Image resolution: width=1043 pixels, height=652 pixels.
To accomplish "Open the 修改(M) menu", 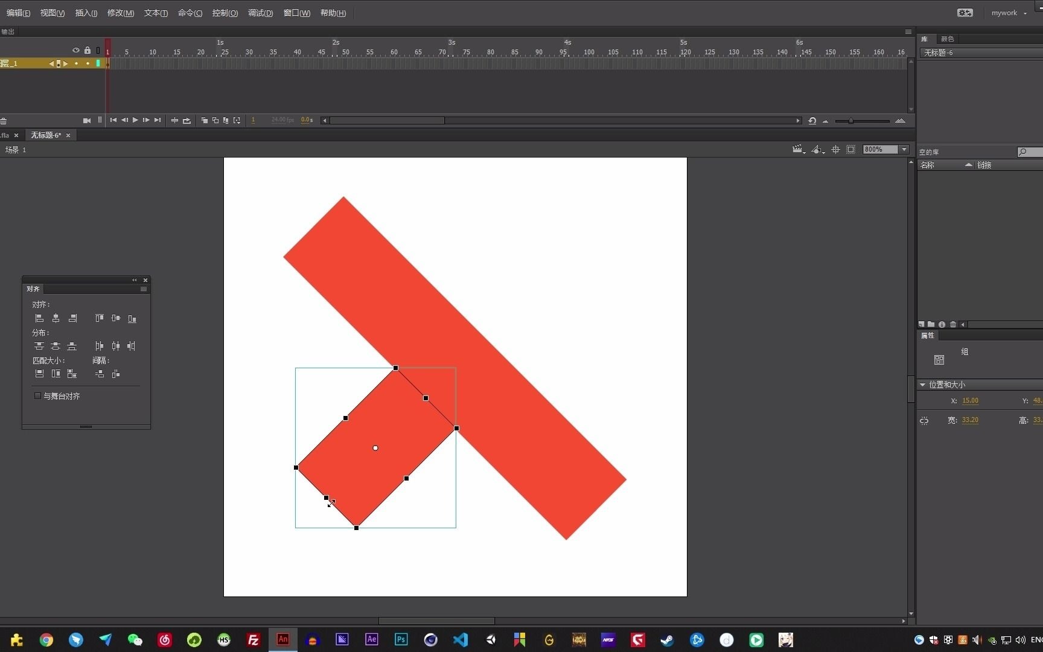I will pos(121,13).
